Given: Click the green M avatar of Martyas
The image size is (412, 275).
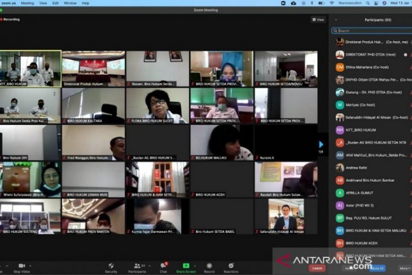Looking at the screenshot, I should (x=340, y=105).
